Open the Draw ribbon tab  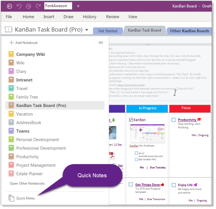68,17
